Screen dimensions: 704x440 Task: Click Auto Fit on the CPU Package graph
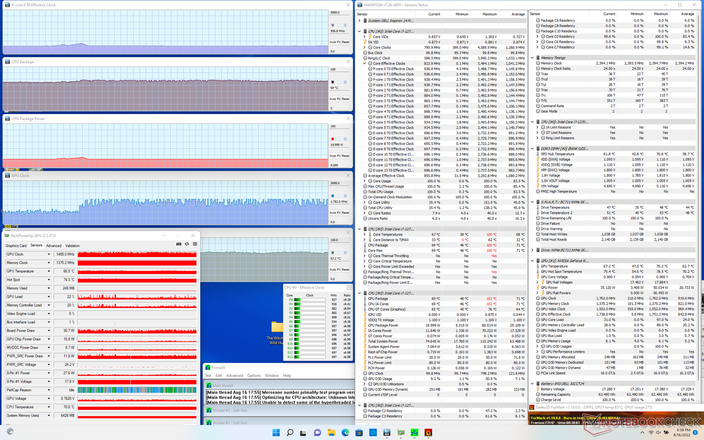335,99
